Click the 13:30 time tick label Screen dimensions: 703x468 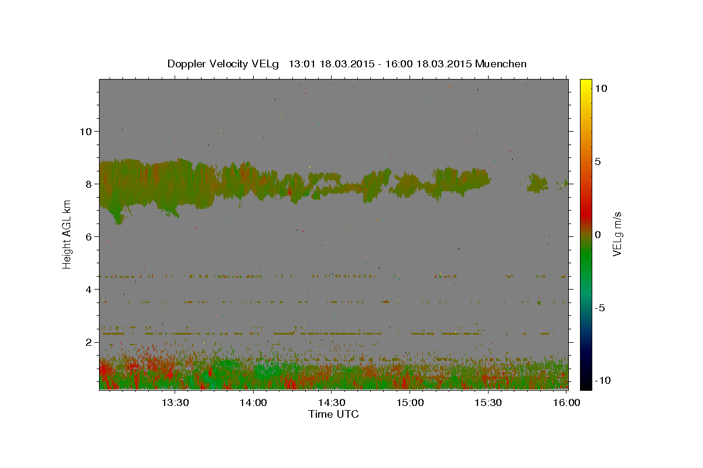point(175,403)
